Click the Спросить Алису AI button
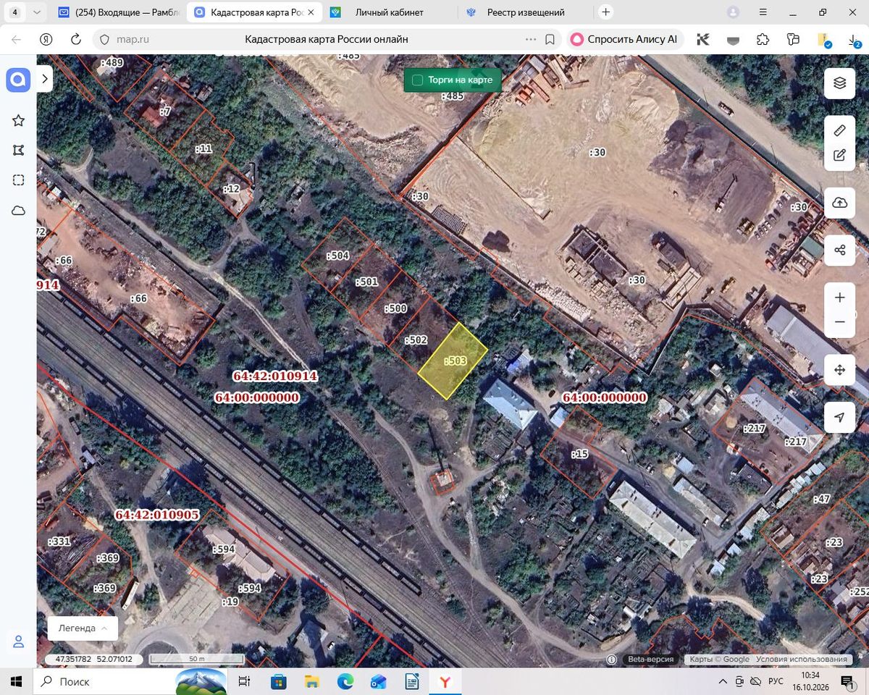The height and width of the screenshot is (695, 869). pyautogui.click(x=626, y=39)
